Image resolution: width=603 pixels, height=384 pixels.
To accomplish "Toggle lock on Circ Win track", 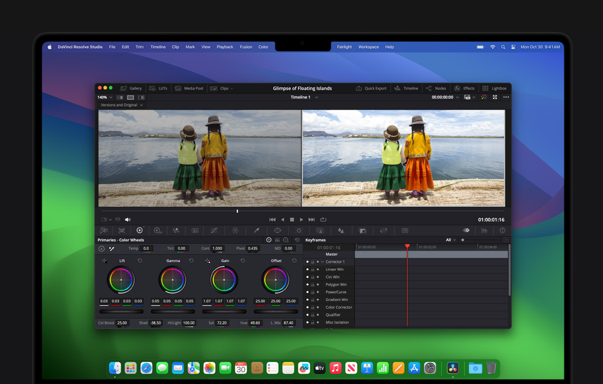I will [313, 277].
